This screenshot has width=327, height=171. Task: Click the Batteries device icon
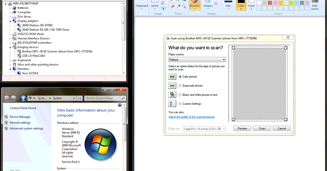tap(14, 8)
